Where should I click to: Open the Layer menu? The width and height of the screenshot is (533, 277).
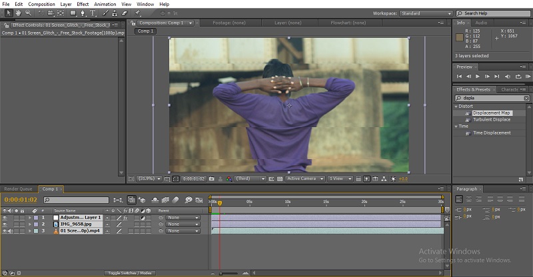tap(66, 4)
